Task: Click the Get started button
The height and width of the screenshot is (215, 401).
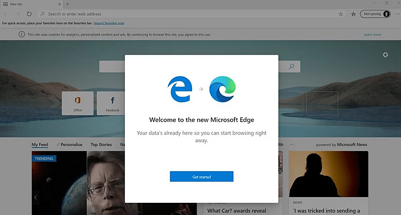Action: (x=202, y=177)
